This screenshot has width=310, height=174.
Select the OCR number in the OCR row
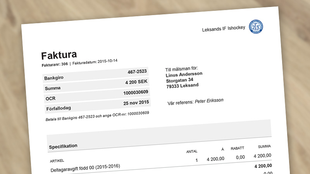(x=136, y=93)
